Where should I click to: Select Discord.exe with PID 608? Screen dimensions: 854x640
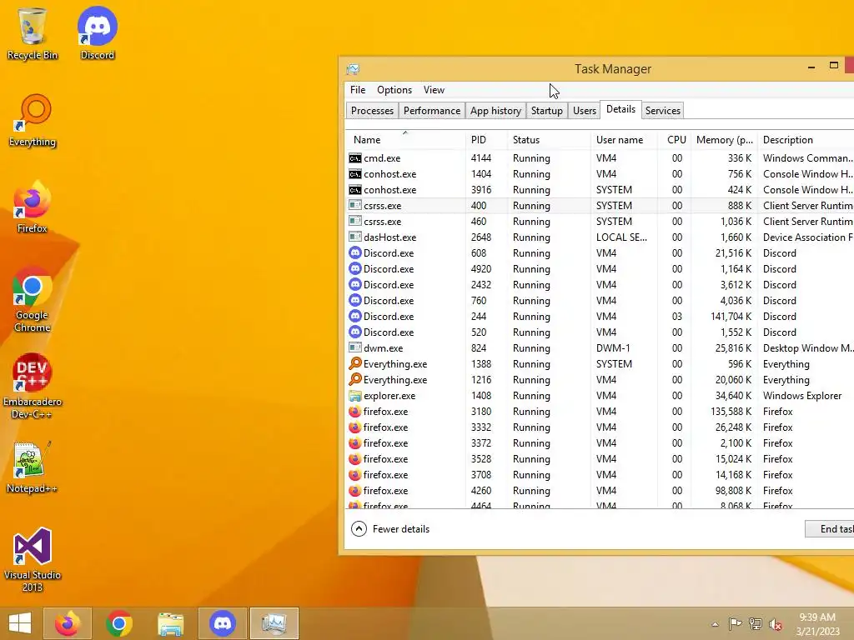600,253
